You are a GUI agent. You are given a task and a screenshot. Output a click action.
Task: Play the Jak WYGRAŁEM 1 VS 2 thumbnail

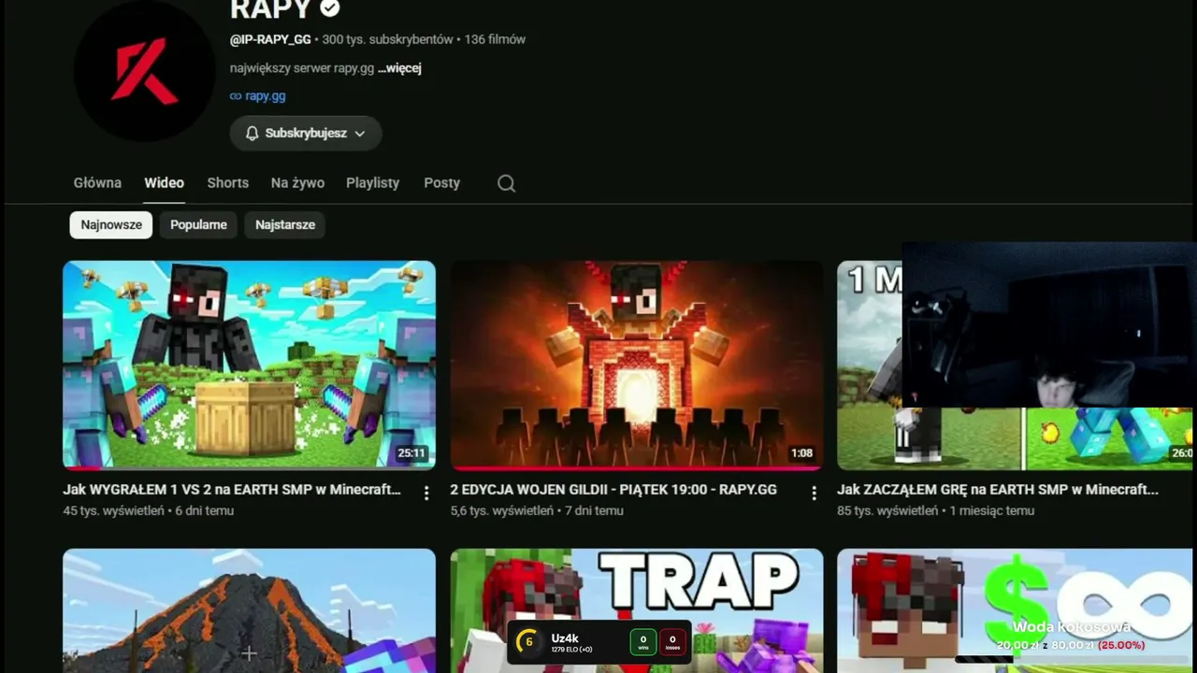point(249,365)
